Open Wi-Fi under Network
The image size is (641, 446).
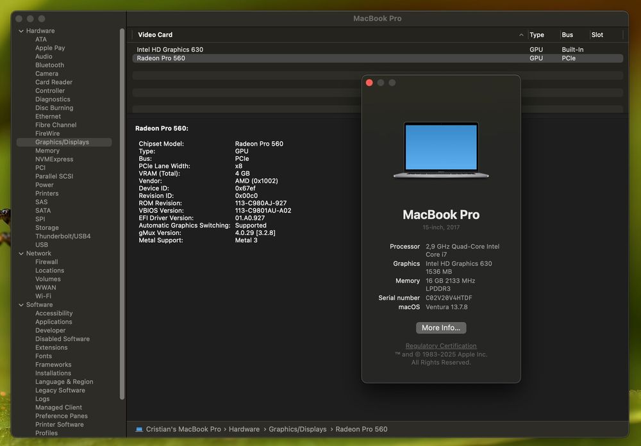click(x=44, y=297)
